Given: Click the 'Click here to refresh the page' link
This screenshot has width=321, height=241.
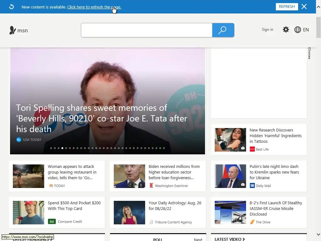Looking at the screenshot, I should click(x=94, y=7).
